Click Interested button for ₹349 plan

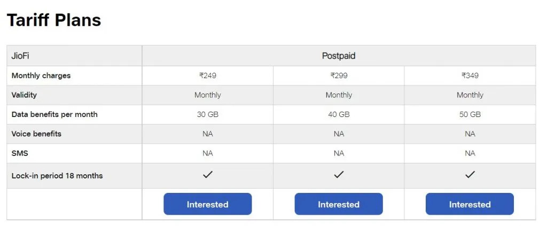470,204
